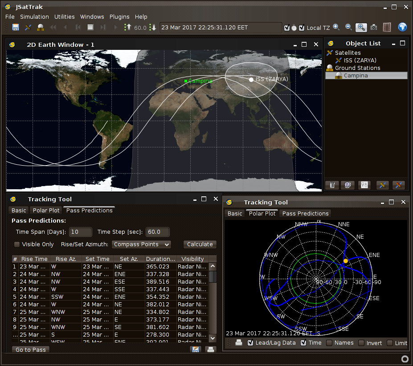
Task: Select ISS (ZARYA) in the satellite tree
Action: click(360, 61)
